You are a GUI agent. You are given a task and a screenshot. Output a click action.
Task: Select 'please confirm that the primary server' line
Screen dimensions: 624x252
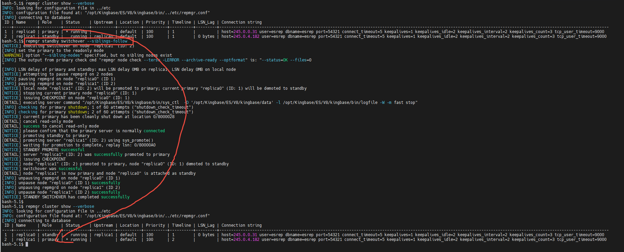[x=84, y=131]
